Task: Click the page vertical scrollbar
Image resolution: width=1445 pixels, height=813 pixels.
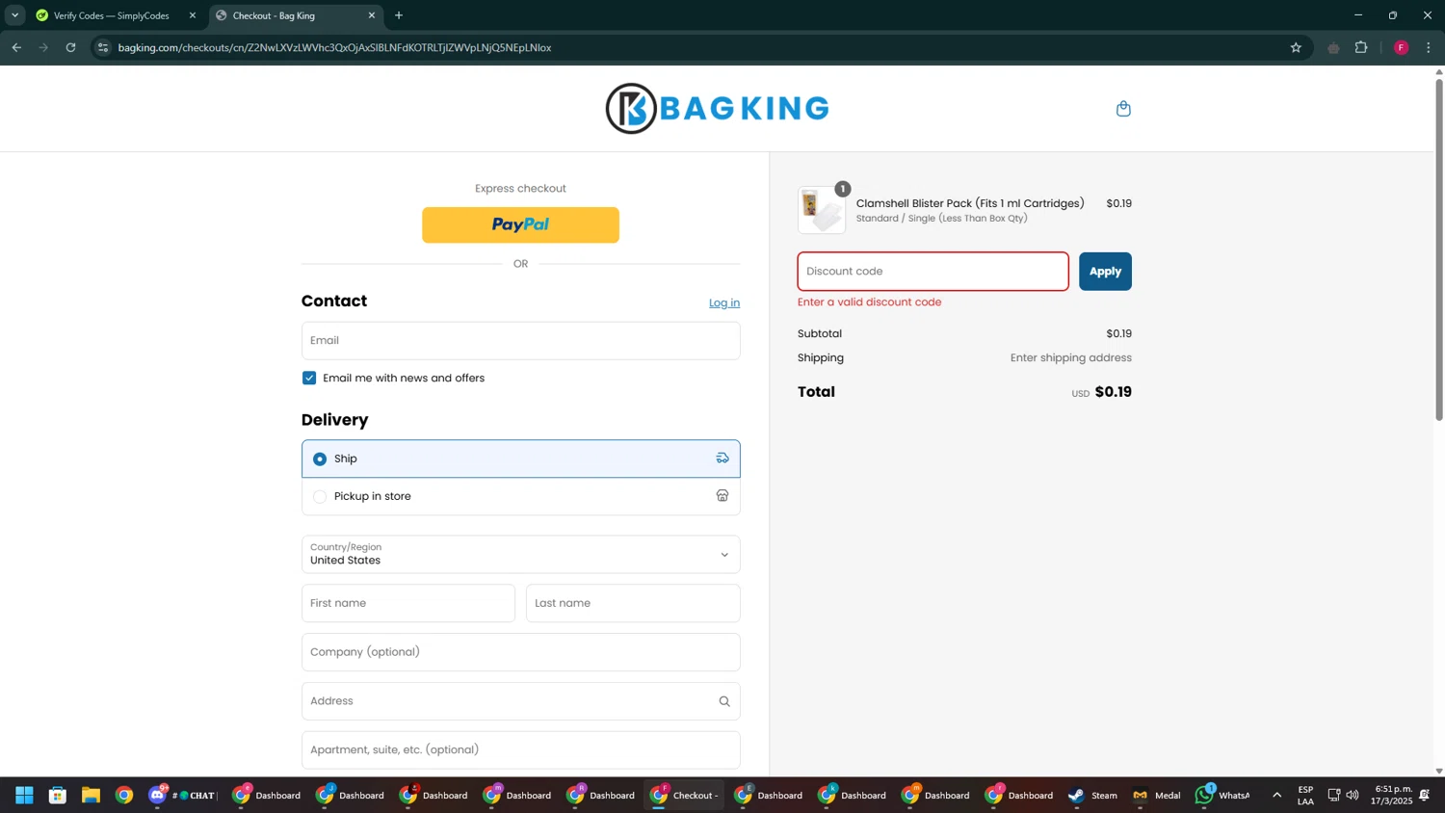Action: pos(1439,249)
